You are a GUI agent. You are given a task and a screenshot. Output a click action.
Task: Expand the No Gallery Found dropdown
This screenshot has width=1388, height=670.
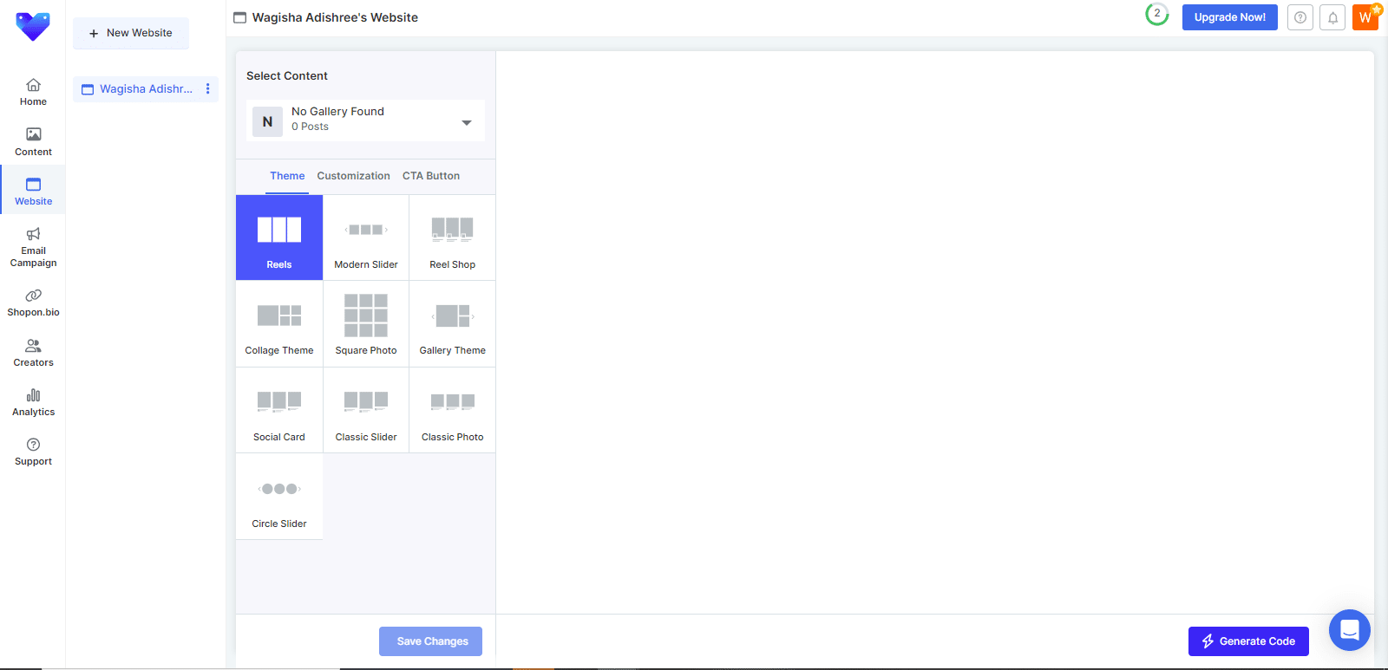pyautogui.click(x=467, y=122)
